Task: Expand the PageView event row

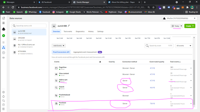Action: point(191,68)
